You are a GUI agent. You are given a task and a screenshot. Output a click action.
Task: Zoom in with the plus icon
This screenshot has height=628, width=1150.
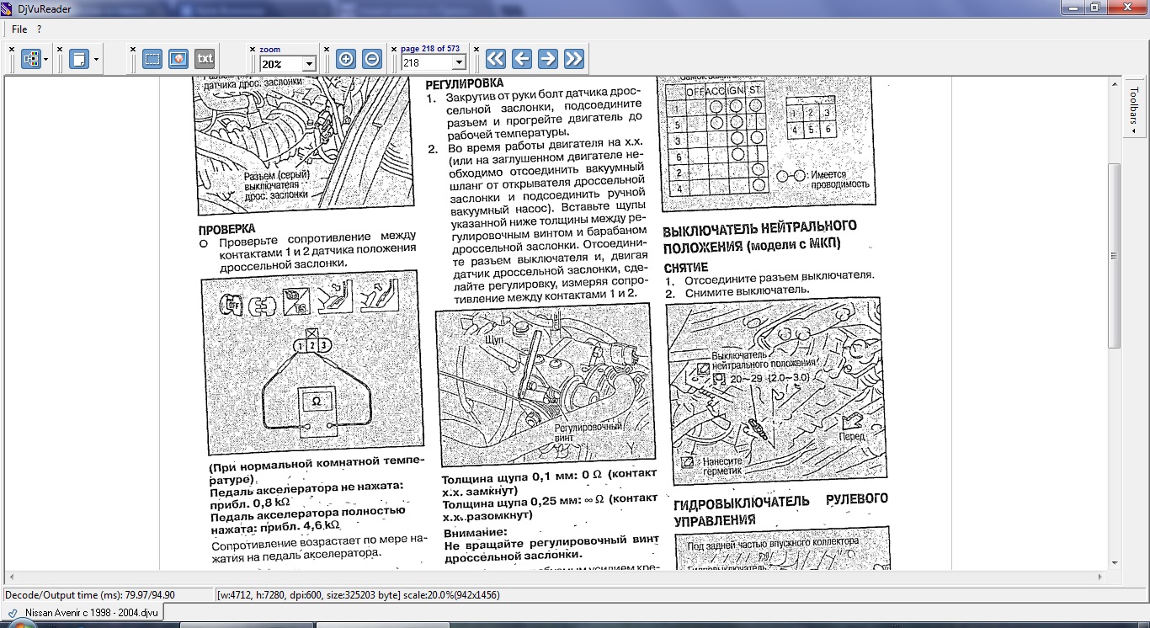pos(345,59)
